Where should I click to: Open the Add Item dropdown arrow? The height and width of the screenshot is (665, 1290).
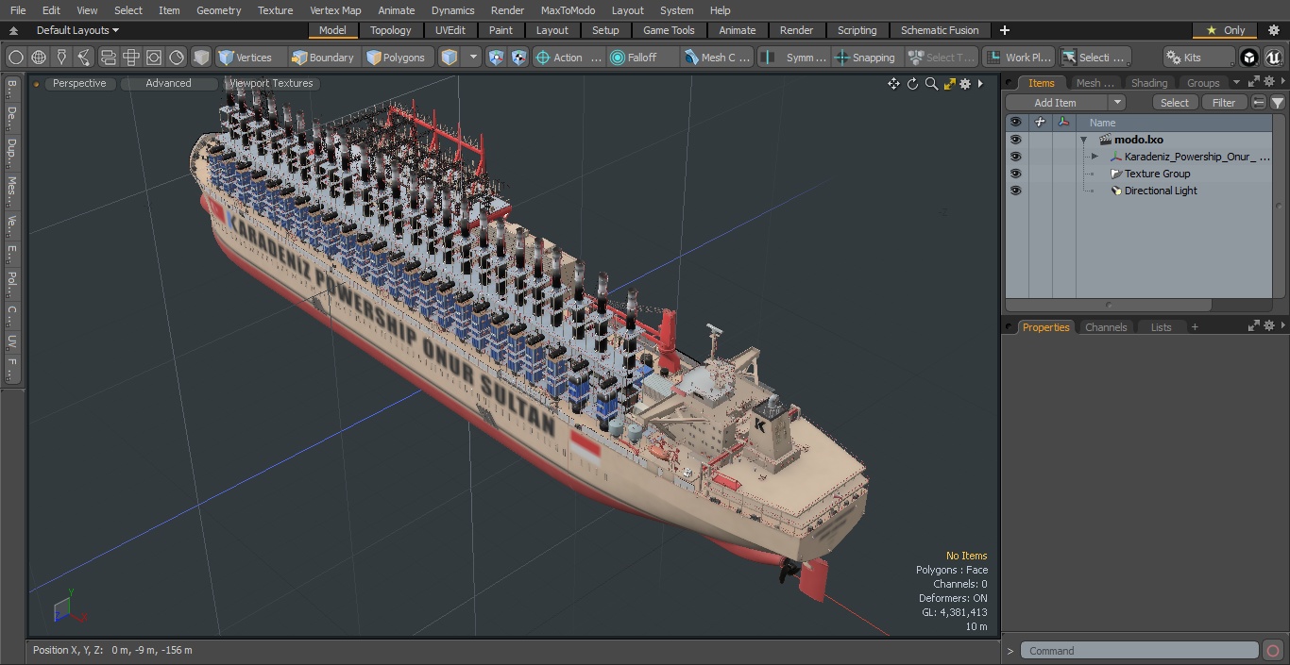tap(1117, 103)
